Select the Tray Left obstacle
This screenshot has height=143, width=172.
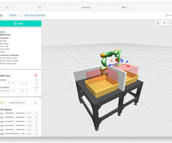click(4, 46)
